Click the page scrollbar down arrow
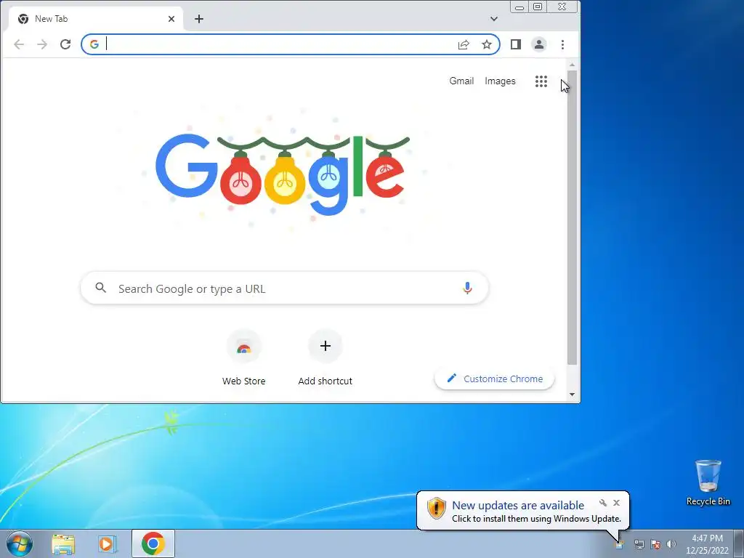The image size is (744, 558). pos(573,395)
